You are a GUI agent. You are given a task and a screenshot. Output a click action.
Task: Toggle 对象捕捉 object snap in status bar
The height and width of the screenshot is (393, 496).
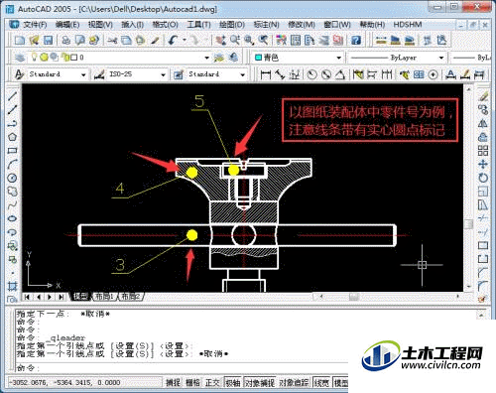point(260,383)
